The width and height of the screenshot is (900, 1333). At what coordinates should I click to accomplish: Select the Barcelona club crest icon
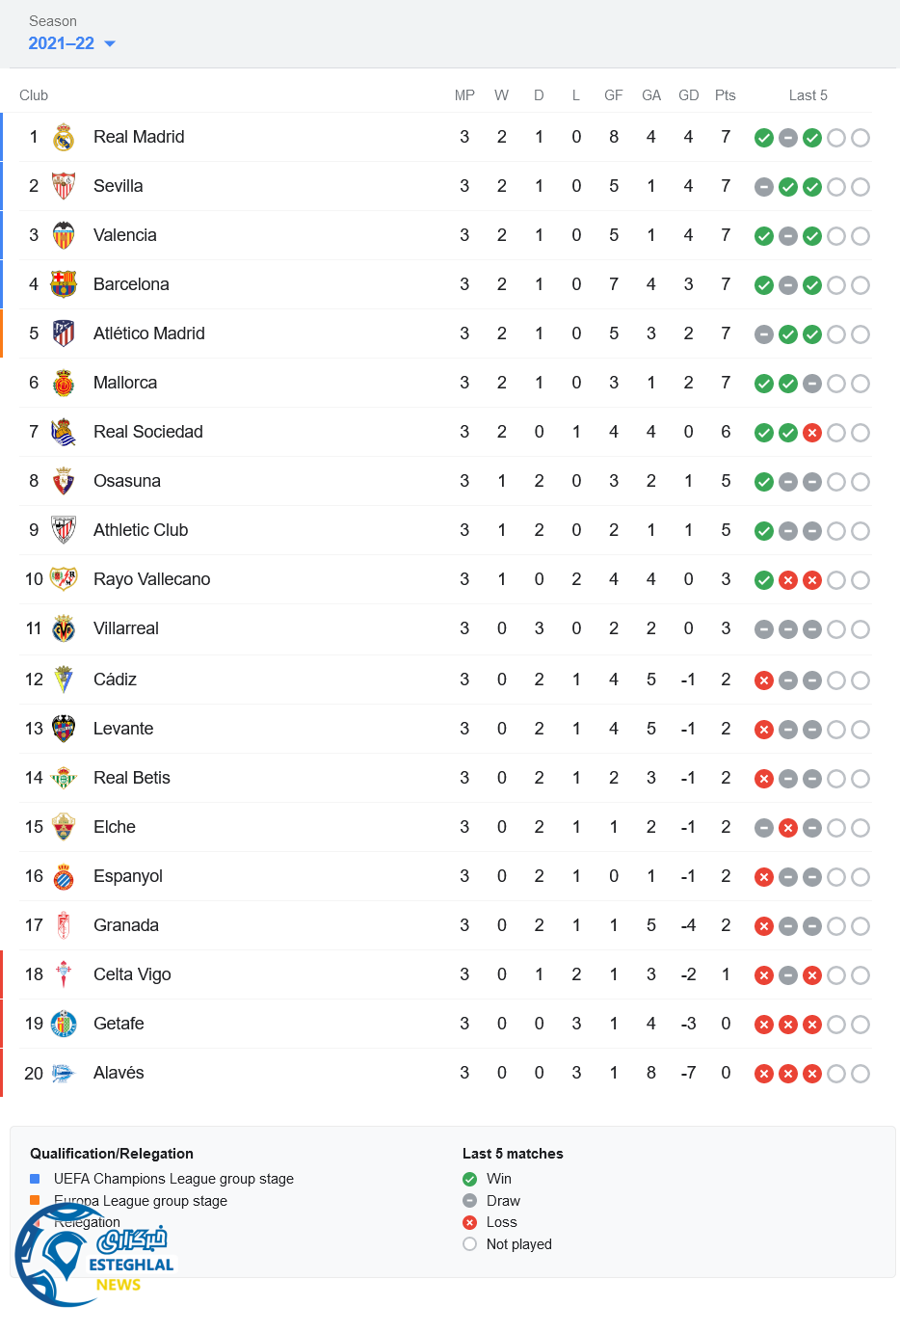click(64, 284)
